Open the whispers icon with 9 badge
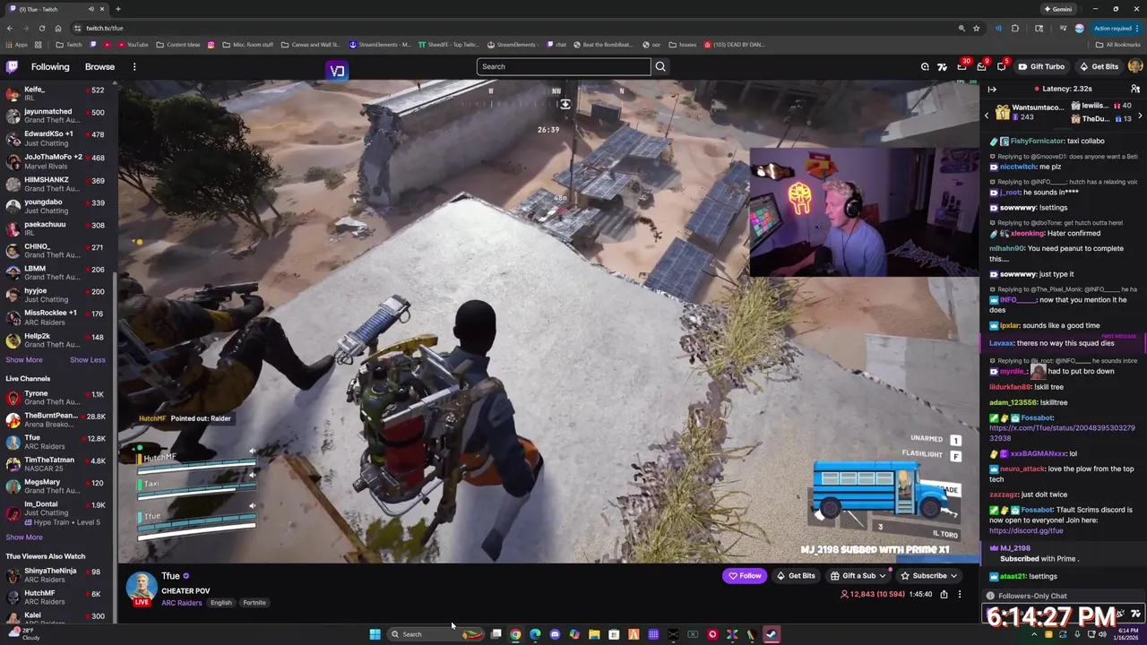The height and width of the screenshot is (645, 1147). pos(981,66)
